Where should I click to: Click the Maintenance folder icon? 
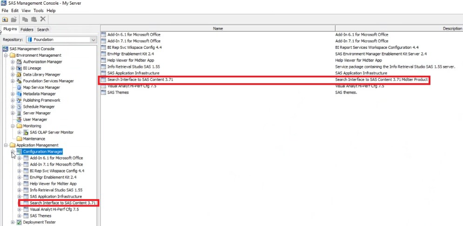[19, 139]
